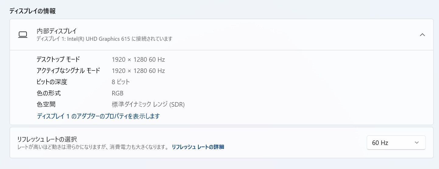Click the デスクトップ モード label
The image size is (439, 169).
(58, 59)
